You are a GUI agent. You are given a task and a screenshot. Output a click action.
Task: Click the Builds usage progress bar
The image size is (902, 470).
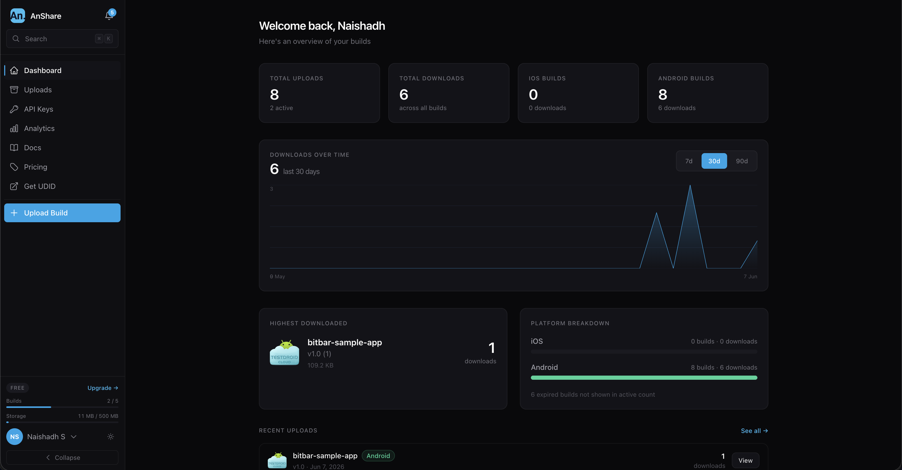(62, 407)
